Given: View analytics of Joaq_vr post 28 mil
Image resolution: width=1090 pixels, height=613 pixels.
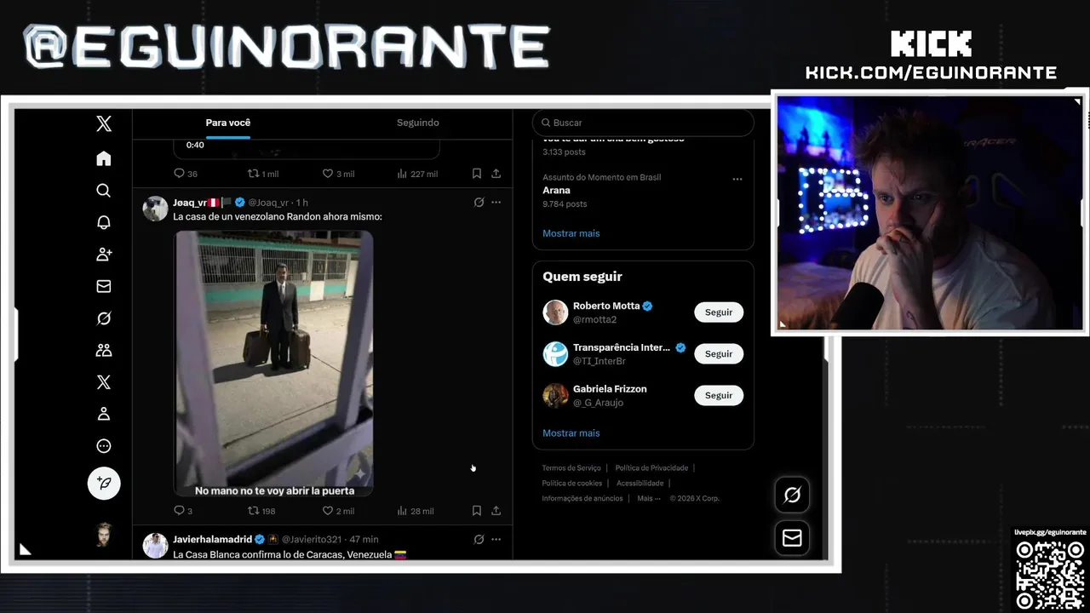Looking at the screenshot, I should point(416,511).
